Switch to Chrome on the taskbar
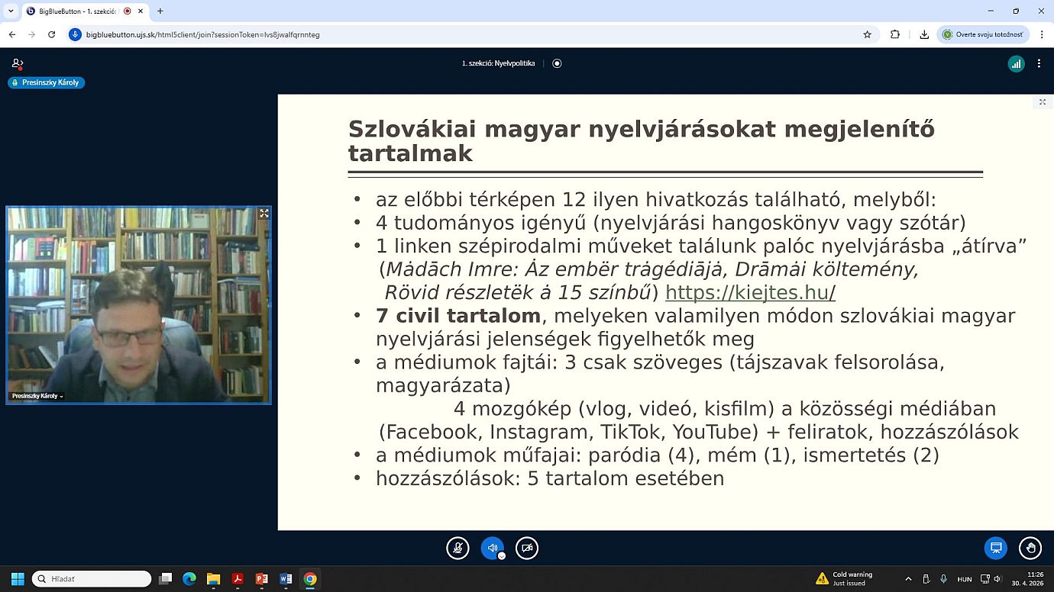This screenshot has height=592, width=1054. (309, 579)
